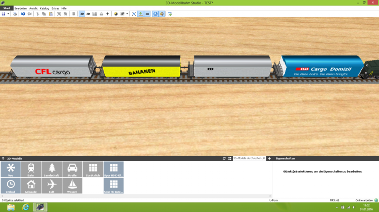Toggle the tile view icon in catalog bar
Viewport: 379px width, 212px height.
click(x=230, y=158)
